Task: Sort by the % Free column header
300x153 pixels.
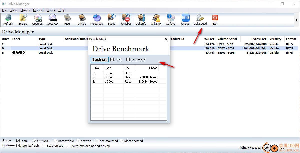Action: pyautogui.click(x=208, y=39)
